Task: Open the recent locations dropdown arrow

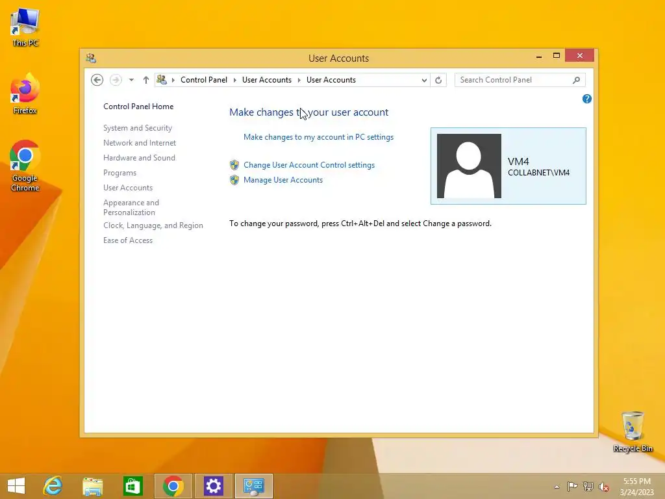Action: pyautogui.click(x=131, y=80)
